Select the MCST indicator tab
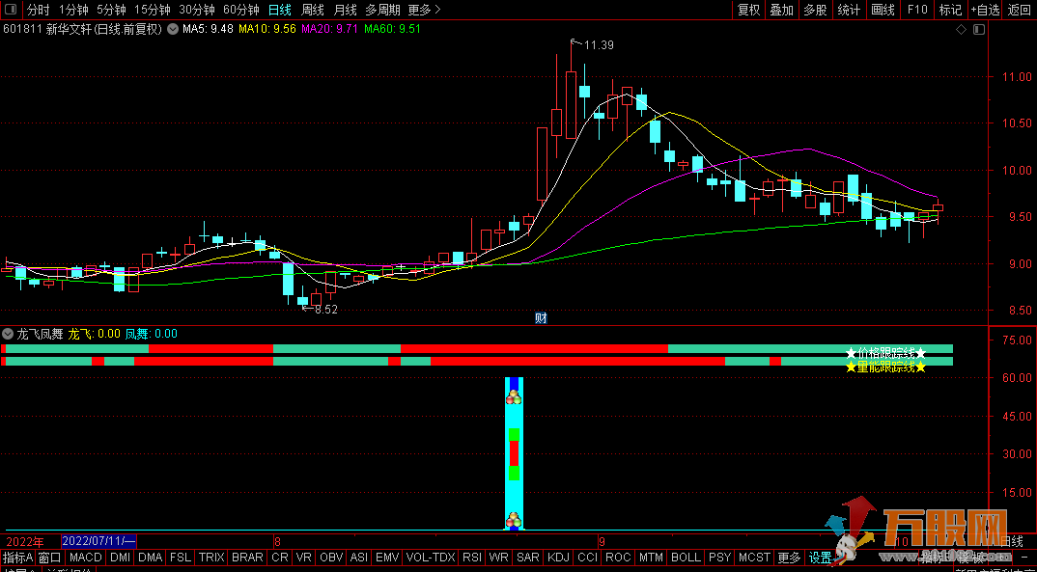 755,558
